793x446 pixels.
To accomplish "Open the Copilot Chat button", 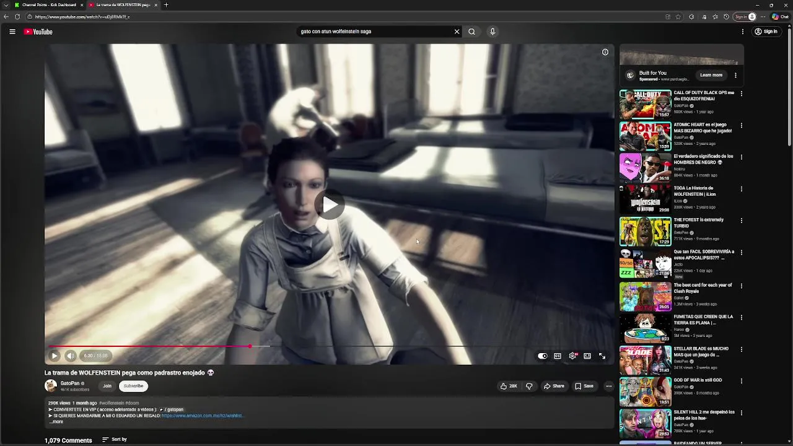I will [x=779, y=17].
